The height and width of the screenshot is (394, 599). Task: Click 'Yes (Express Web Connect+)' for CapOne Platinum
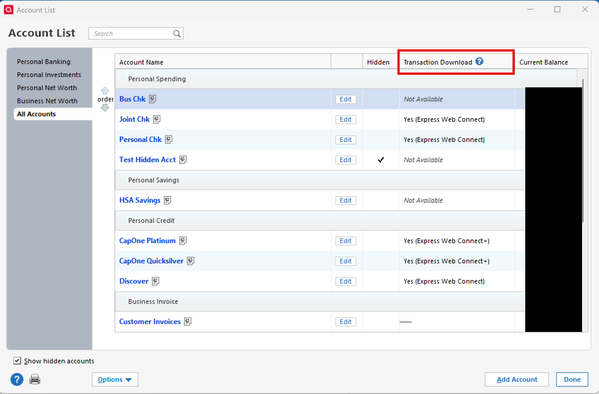[x=446, y=241]
